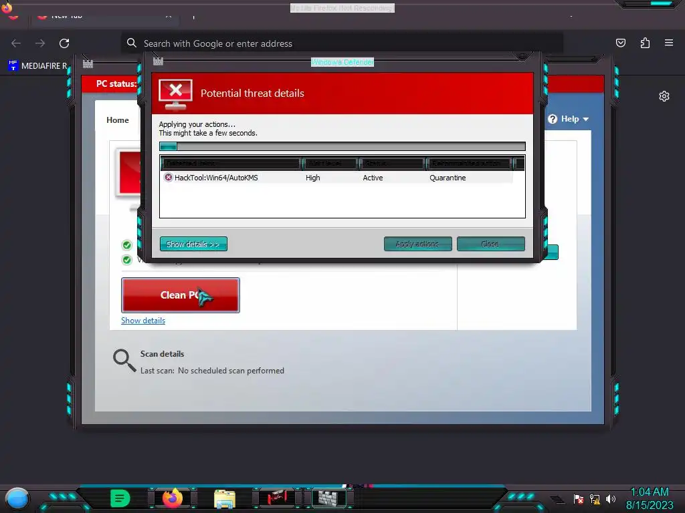The image size is (685, 513).
Task: Click the column header above HackTool:Win64/AutoKMS
Action: (x=231, y=164)
